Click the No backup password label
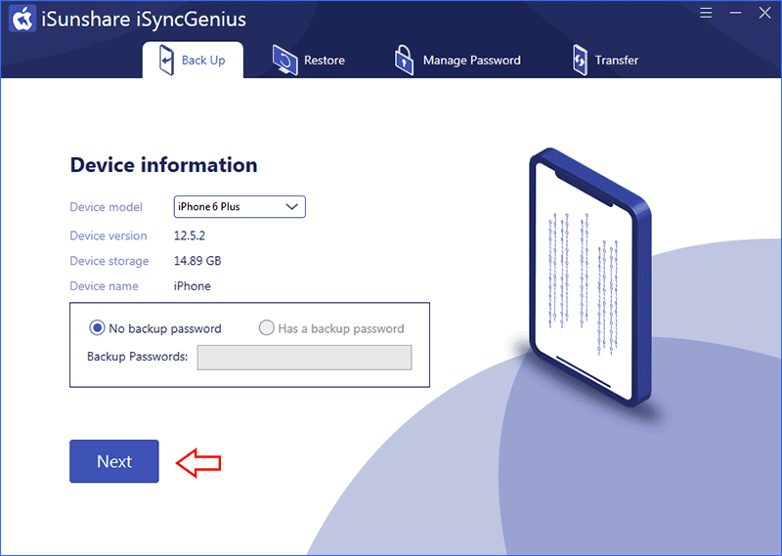The image size is (782, 556). tap(165, 328)
